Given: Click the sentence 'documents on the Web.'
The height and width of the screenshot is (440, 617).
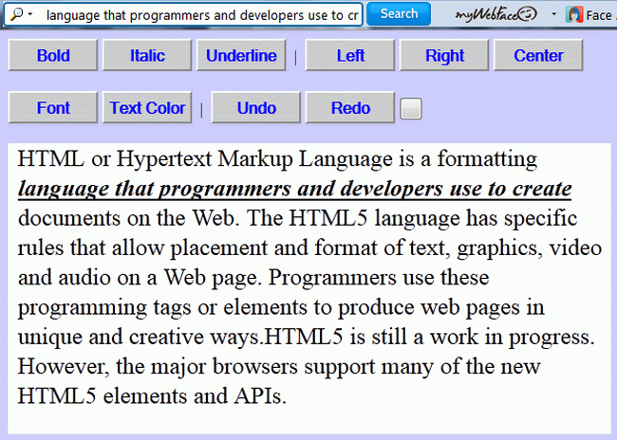Looking at the screenshot, I should [x=129, y=218].
